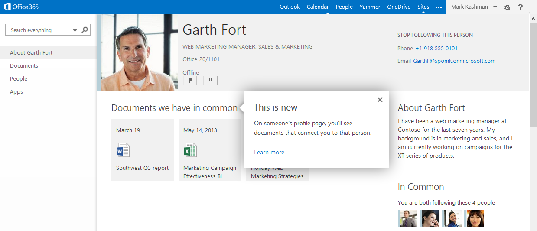
Task: Expand the search scope dropdown arrow
Action: (75, 30)
